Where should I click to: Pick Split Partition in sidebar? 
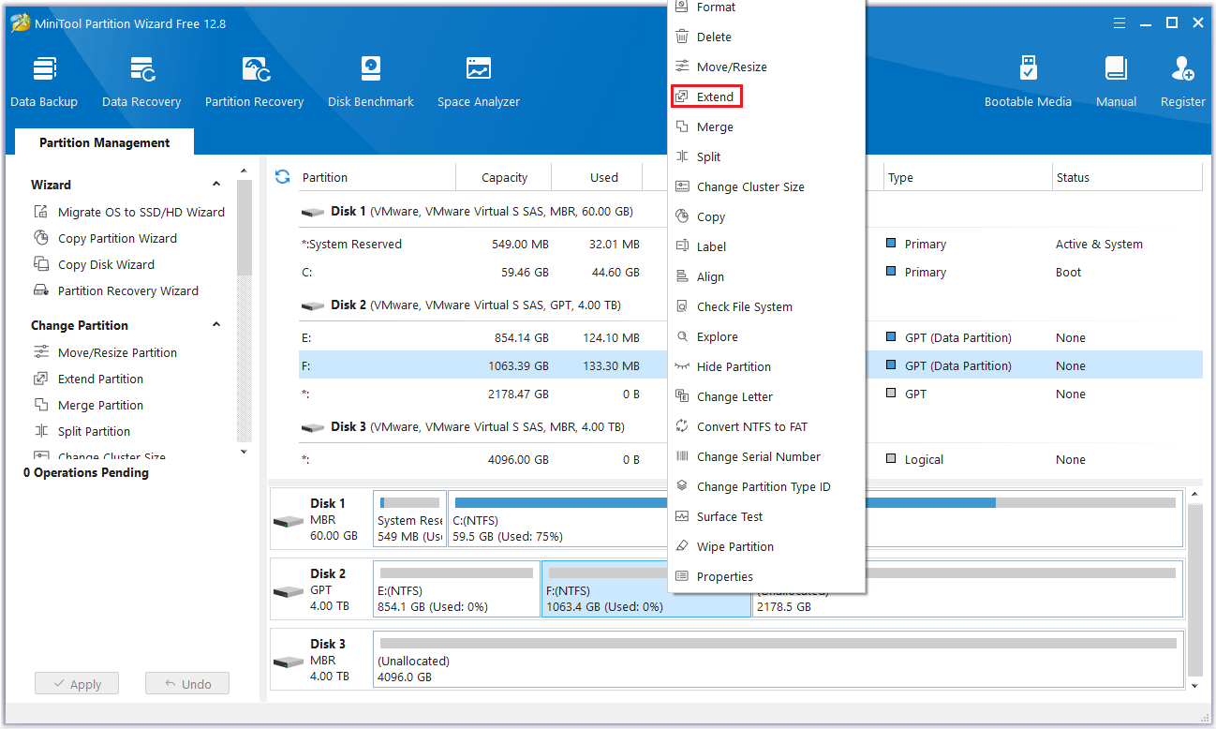point(82,431)
